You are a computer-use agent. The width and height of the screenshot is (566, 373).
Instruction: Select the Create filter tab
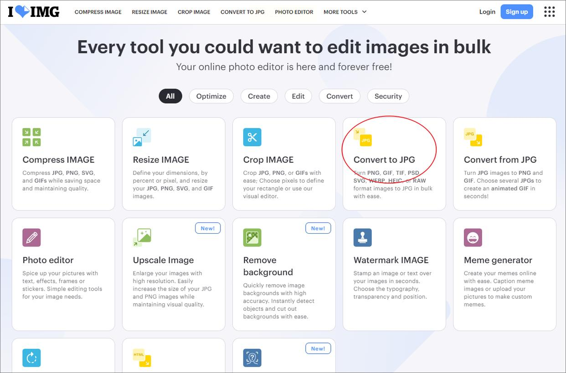pyautogui.click(x=259, y=96)
